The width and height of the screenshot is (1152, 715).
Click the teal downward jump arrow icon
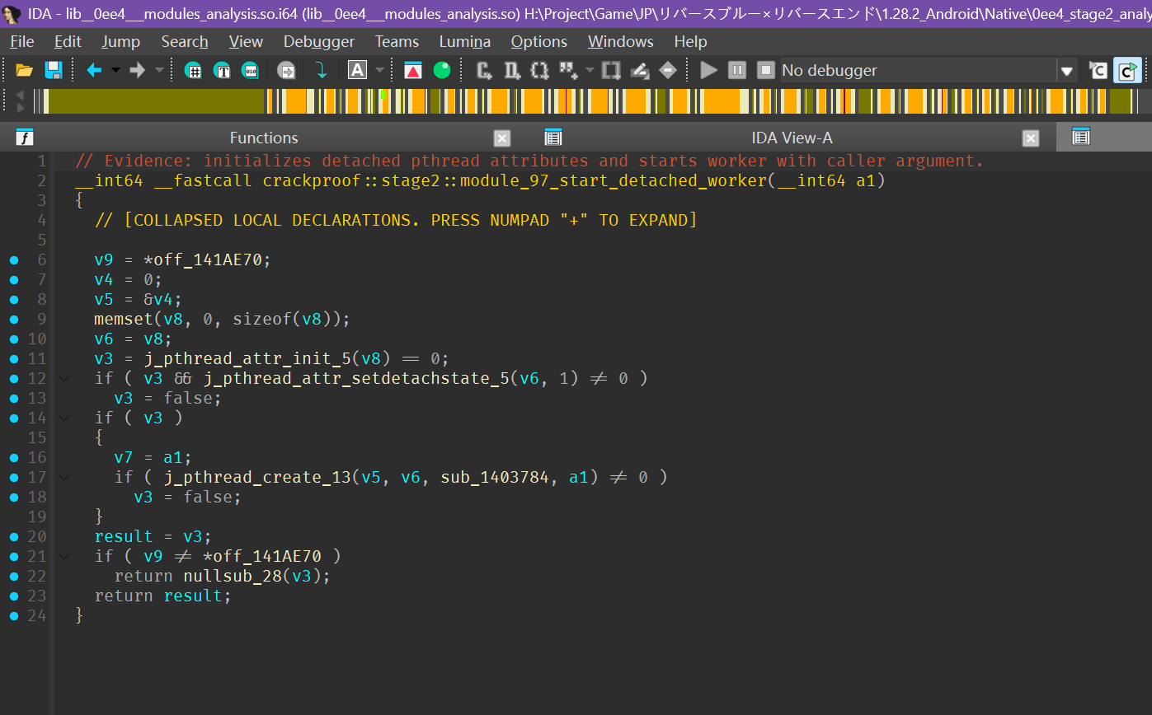coord(322,71)
